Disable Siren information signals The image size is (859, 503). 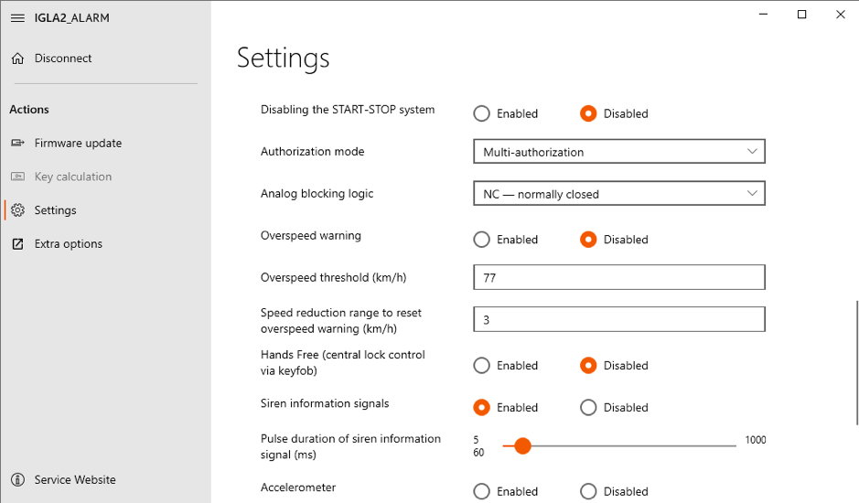tap(588, 408)
